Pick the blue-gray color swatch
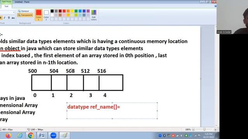248x139 pixels. pos(84,15)
